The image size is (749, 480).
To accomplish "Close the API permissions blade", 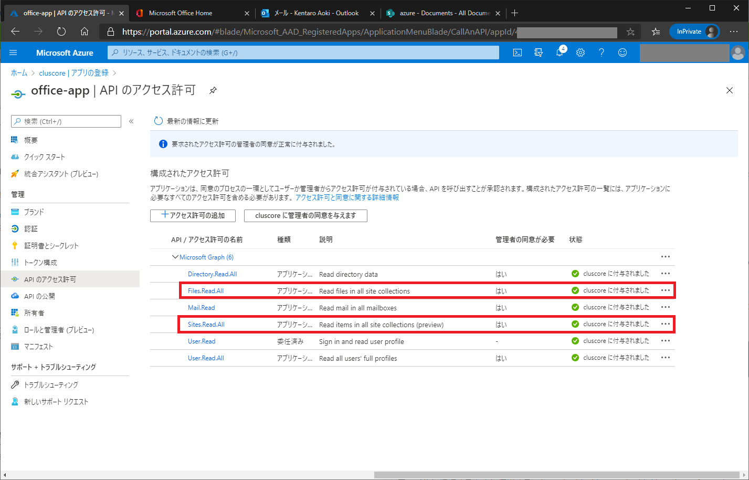I will pos(730,90).
